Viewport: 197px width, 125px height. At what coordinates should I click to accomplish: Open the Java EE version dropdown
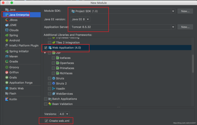(x=80, y=19)
